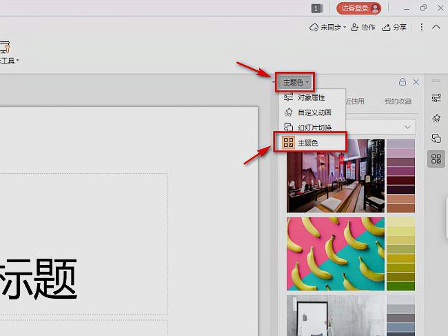448x336 pixels.
Task: Click the 幻灯片切换 menu entry icon
Action: 289,127
